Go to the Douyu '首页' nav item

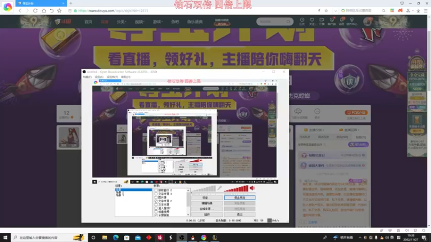pos(88,22)
